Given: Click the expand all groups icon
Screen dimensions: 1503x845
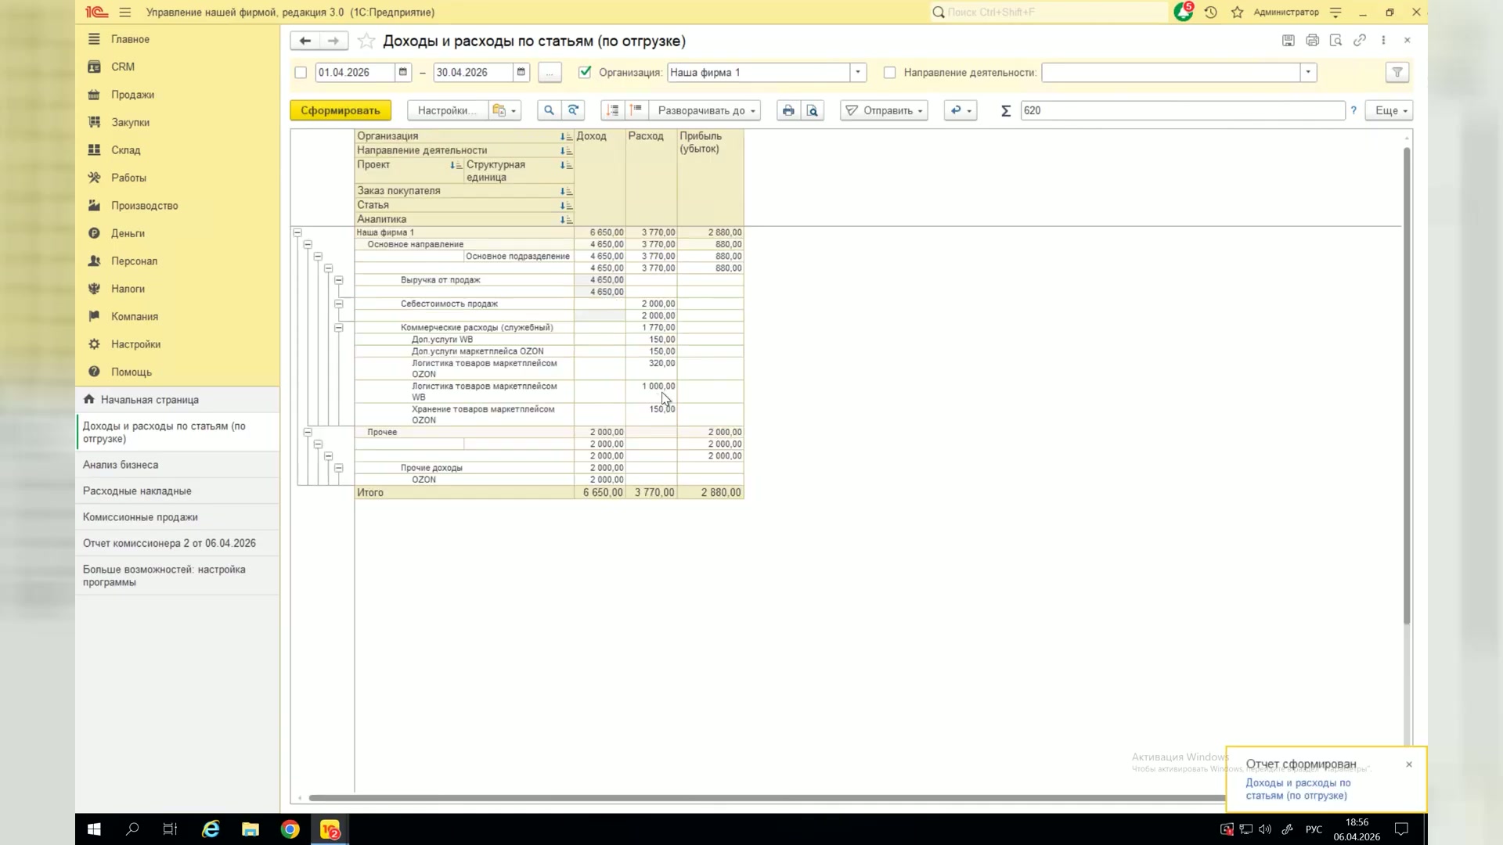Looking at the screenshot, I should 613,110.
